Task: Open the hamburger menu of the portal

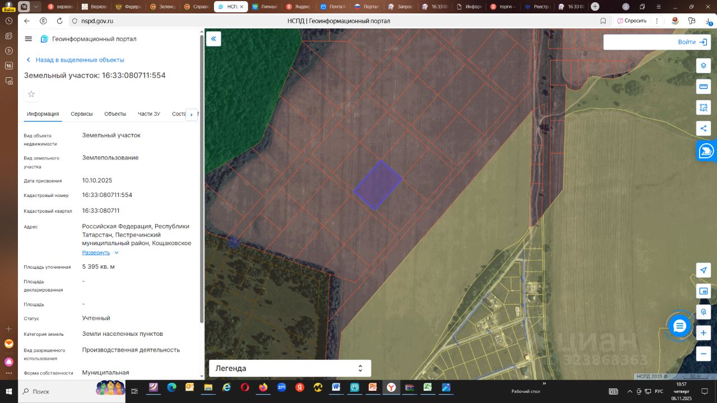Action: [x=29, y=39]
